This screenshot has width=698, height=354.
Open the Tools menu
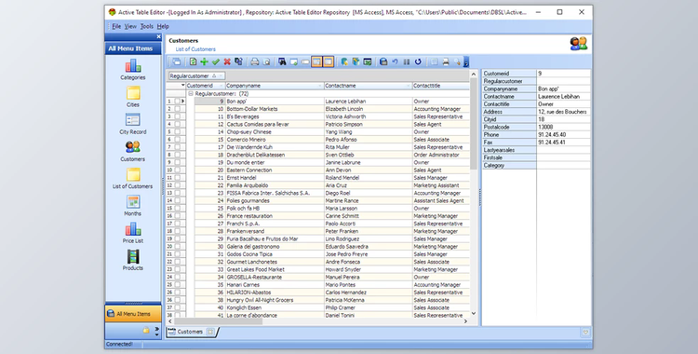tap(146, 26)
